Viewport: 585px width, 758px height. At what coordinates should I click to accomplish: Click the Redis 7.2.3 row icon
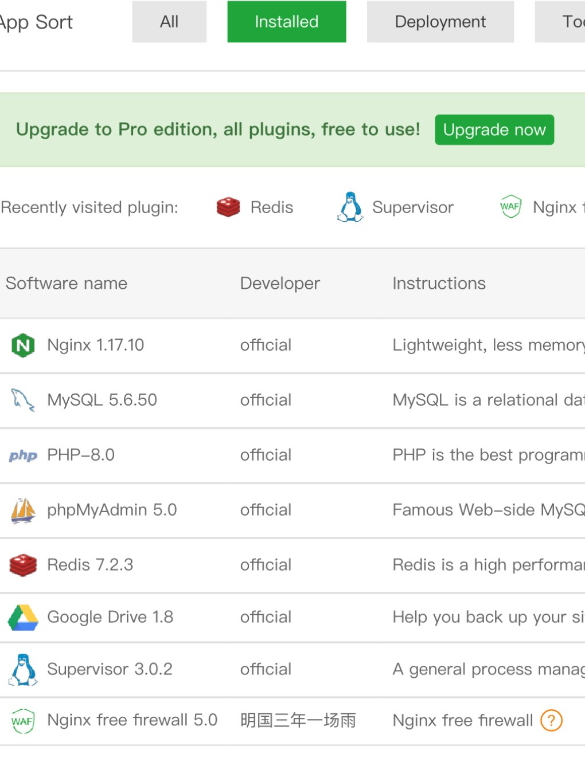(23, 565)
